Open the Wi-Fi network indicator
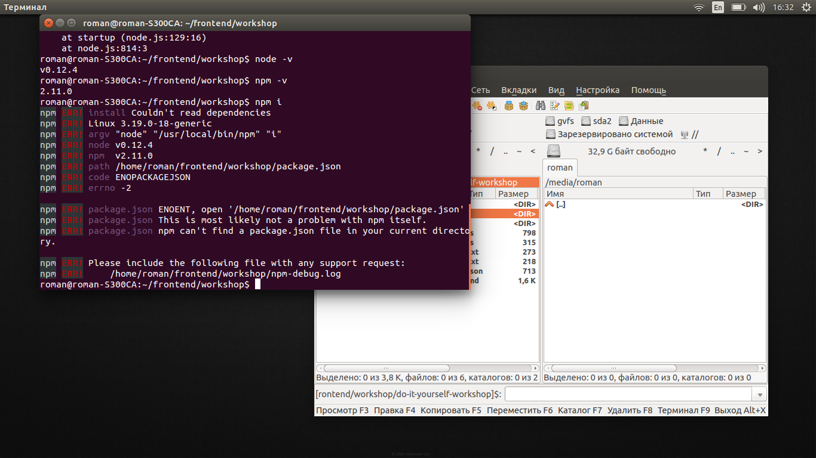The width and height of the screenshot is (816, 458). pyautogui.click(x=698, y=7)
